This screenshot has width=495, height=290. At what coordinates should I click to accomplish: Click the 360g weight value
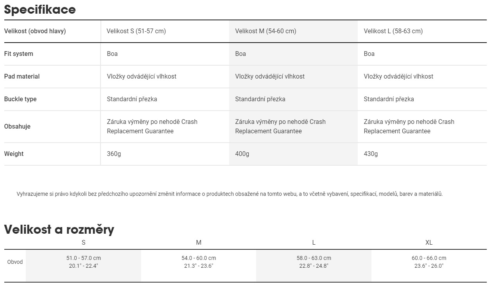point(114,154)
